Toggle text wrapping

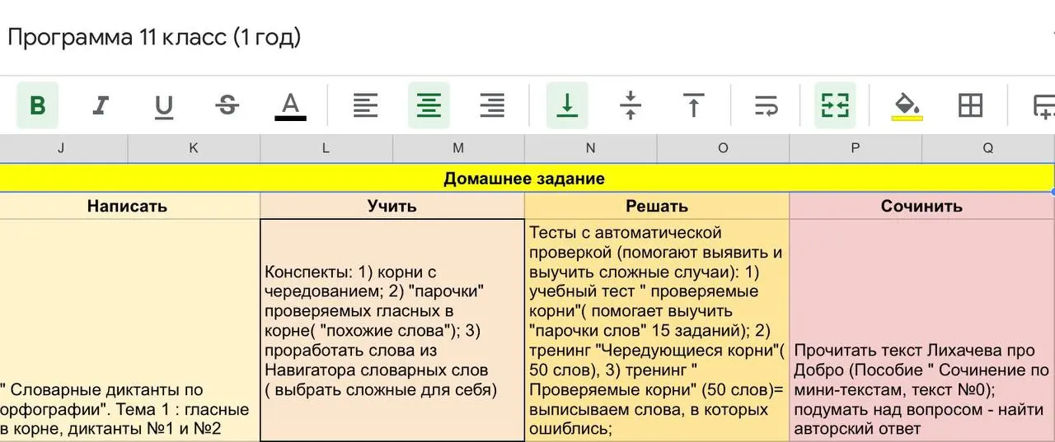coord(767,105)
